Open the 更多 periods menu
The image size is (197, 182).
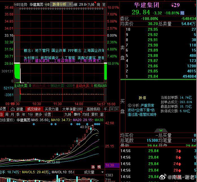point(38,114)
